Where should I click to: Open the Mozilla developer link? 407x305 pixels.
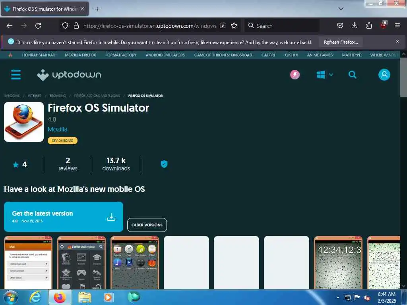pyautogui.click(x=57, y=129)
